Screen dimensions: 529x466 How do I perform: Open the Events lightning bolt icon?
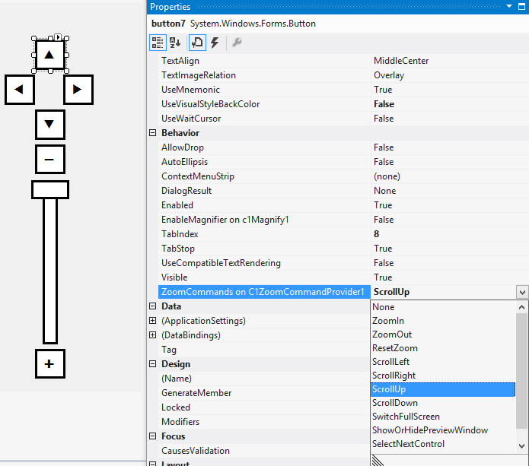[215, 43]
